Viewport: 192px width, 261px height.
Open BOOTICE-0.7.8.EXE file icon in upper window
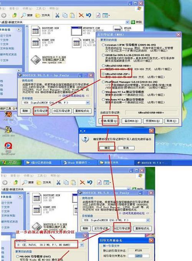click(x=36, y=59)
